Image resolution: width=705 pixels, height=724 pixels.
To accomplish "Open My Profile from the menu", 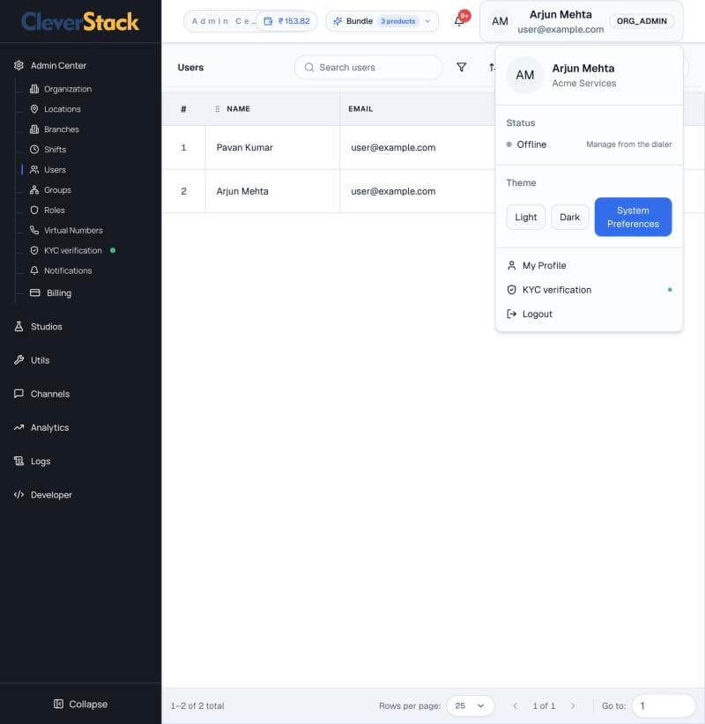I will pos(589,265).
